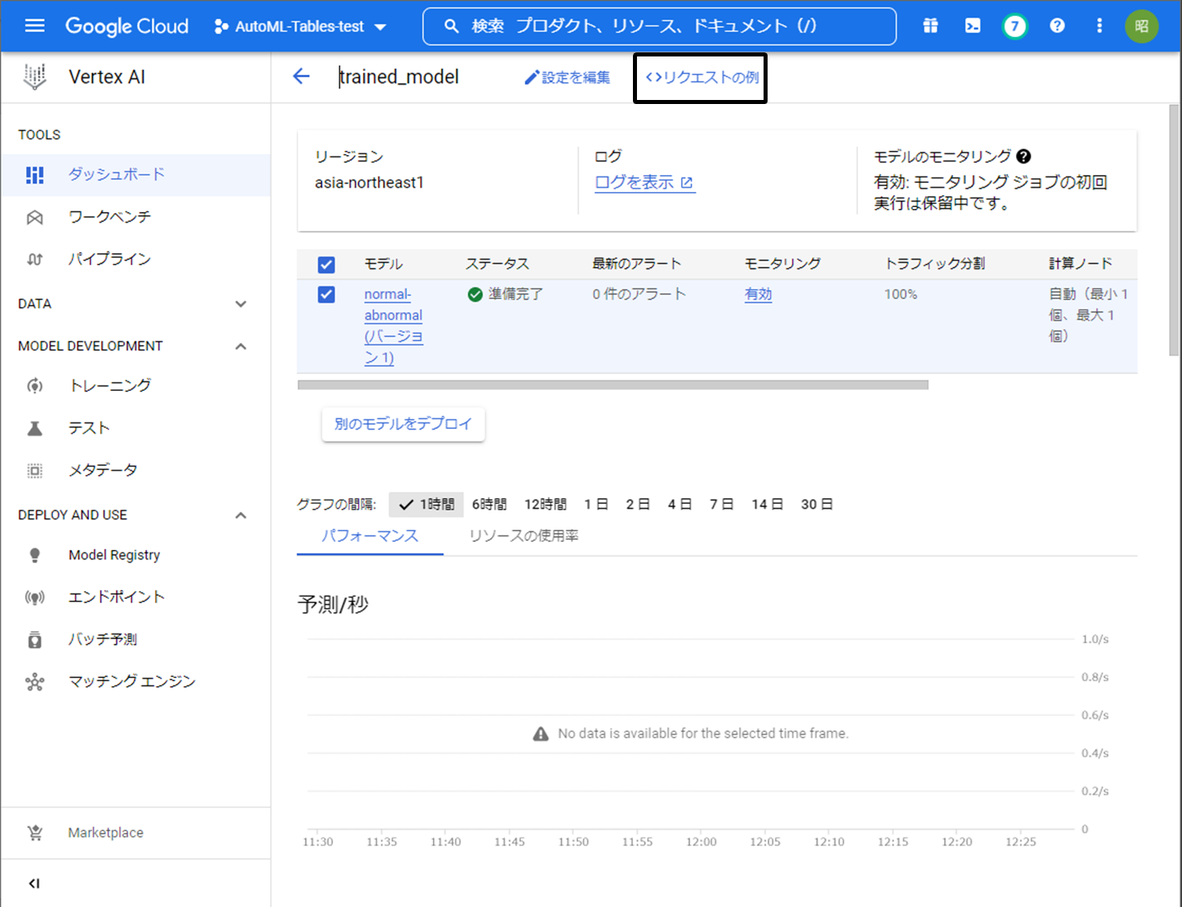Viewport: 1182px width, 907px height.
Task: Select the 12時間 graph interval
Action: coord(546,504)
